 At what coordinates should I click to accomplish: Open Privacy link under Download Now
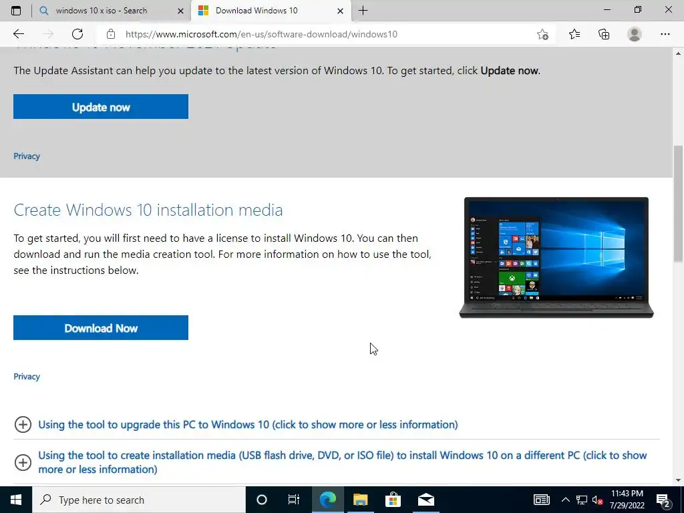click(x=27, y=377)
